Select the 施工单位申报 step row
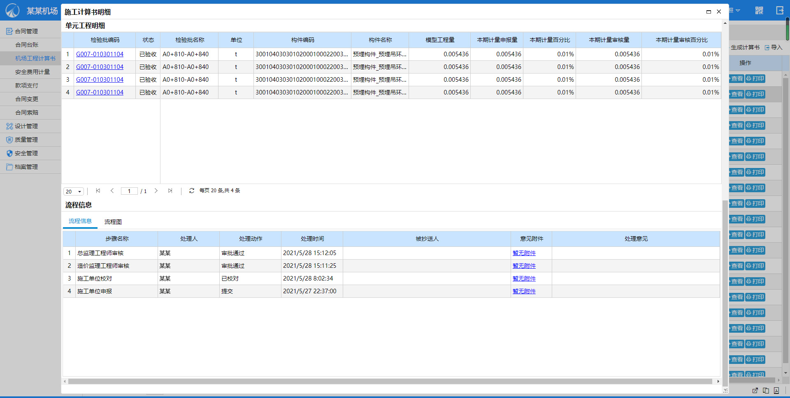The height and width of the screenshot is (398, 790). click(x=391, y=291)
